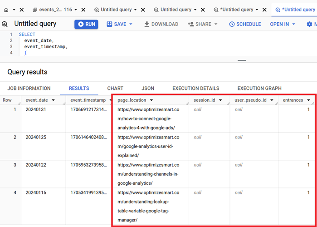Open the session_id column menu arrow

pos(220,100)
